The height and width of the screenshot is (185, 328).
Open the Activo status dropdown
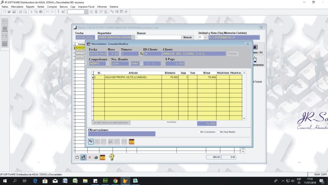142,64
